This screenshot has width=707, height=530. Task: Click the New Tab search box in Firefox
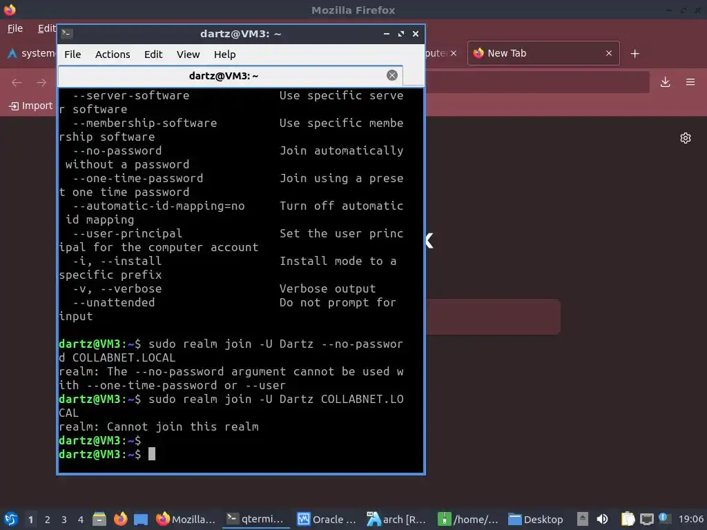click(492, 317)
